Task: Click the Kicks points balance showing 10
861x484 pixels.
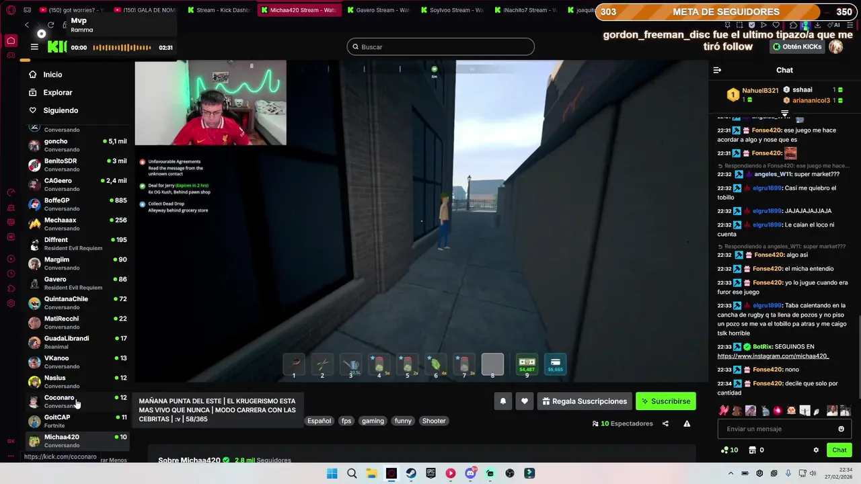Action: [x=729, y=450]
